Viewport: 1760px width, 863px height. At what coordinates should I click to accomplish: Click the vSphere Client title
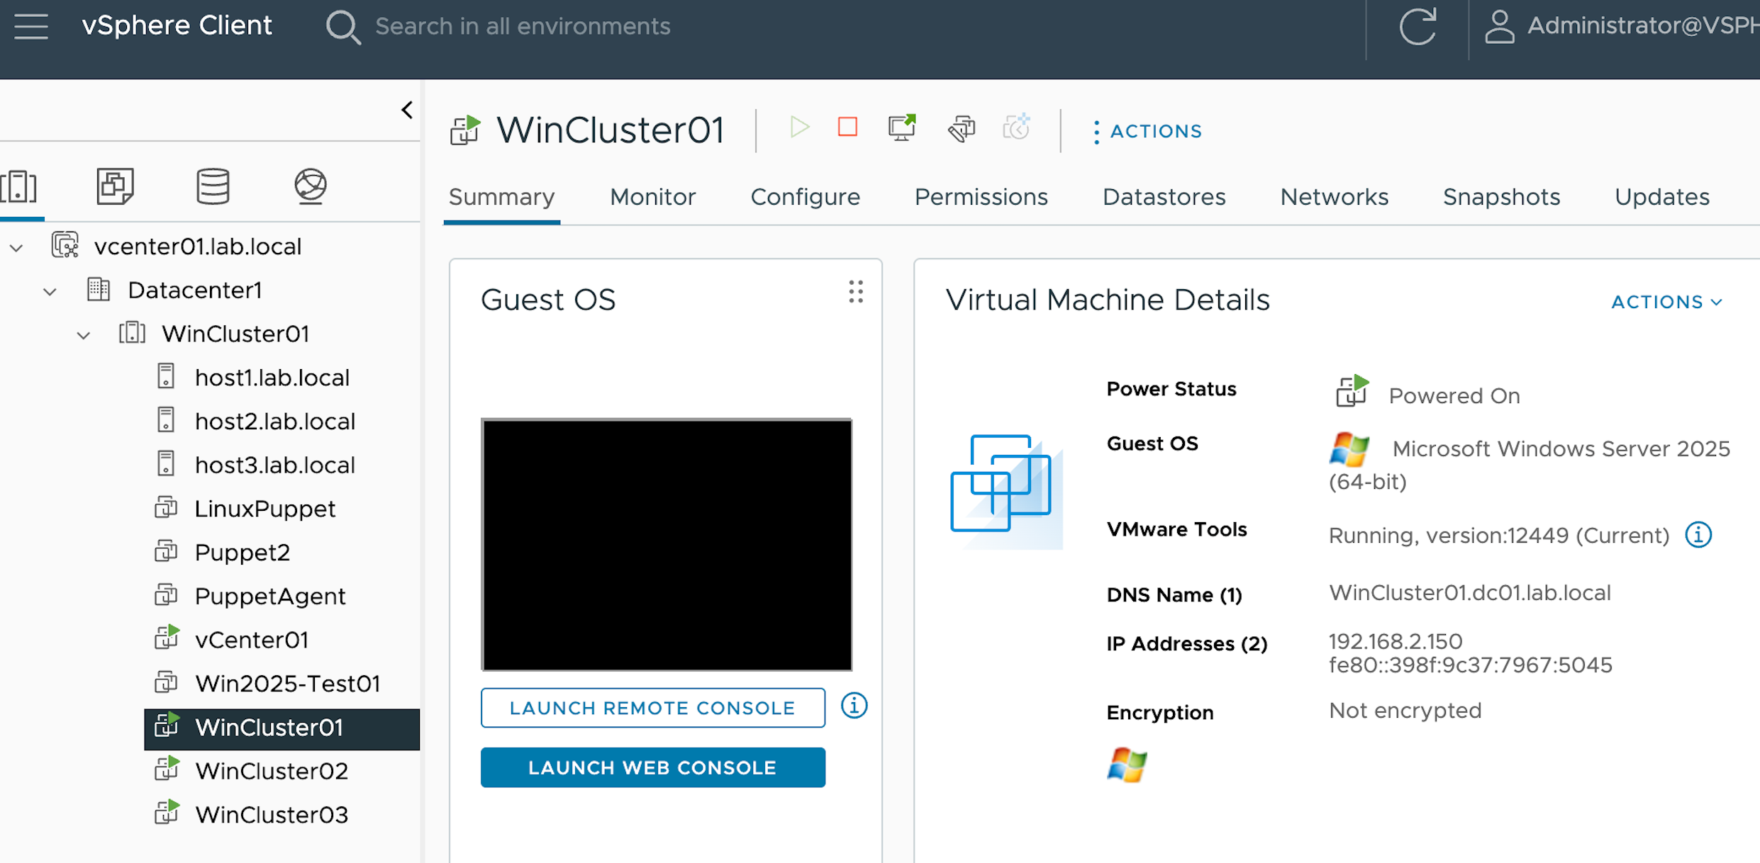[x=177, y=26]
